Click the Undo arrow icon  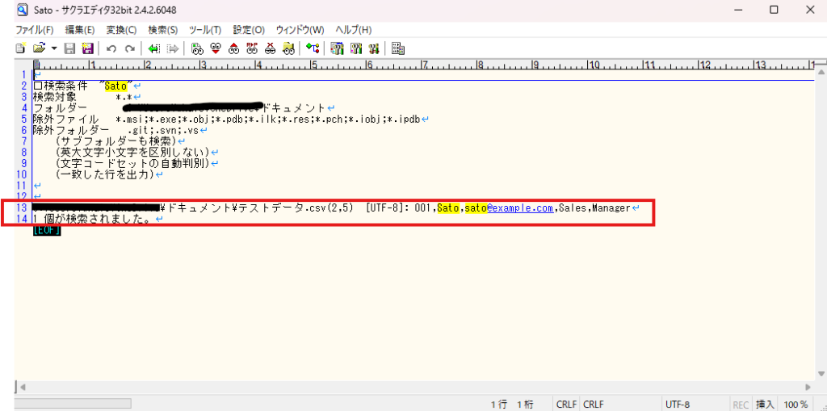pyautogui.click(x=111, y=48)
